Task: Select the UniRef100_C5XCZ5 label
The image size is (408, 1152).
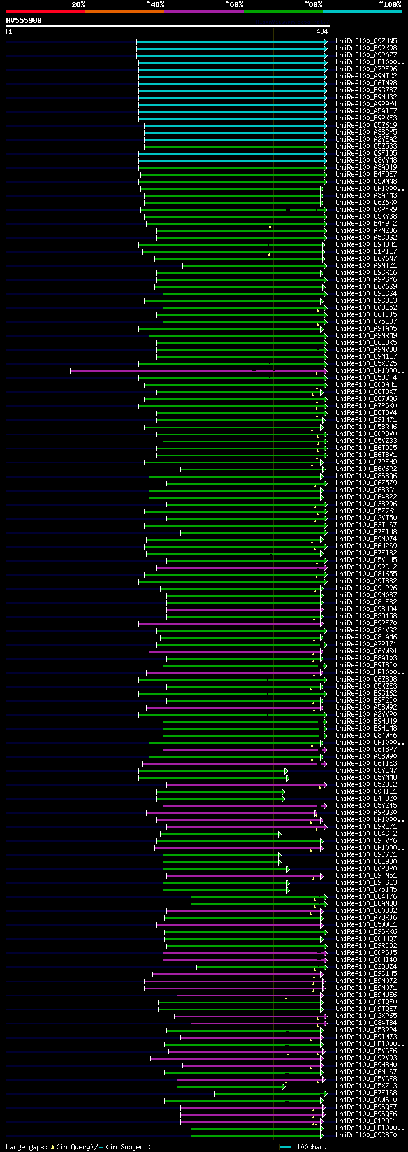Action: coord(366,363)
